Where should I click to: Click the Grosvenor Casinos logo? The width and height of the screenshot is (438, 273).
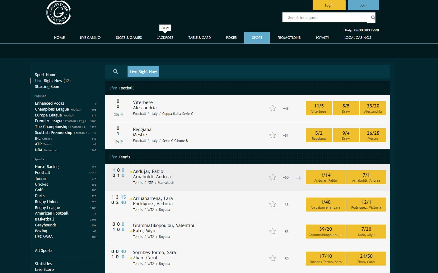(x=59, y=12)
